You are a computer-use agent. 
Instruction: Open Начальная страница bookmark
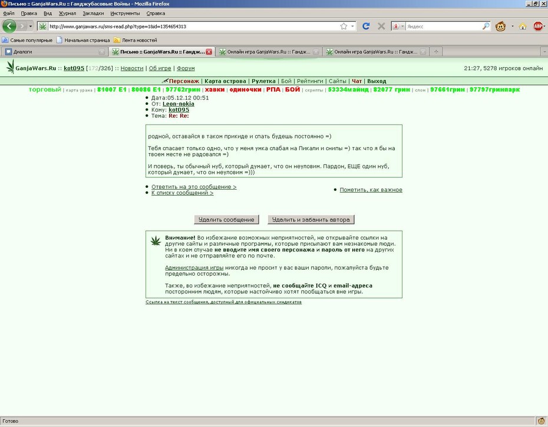coord(84,40)
